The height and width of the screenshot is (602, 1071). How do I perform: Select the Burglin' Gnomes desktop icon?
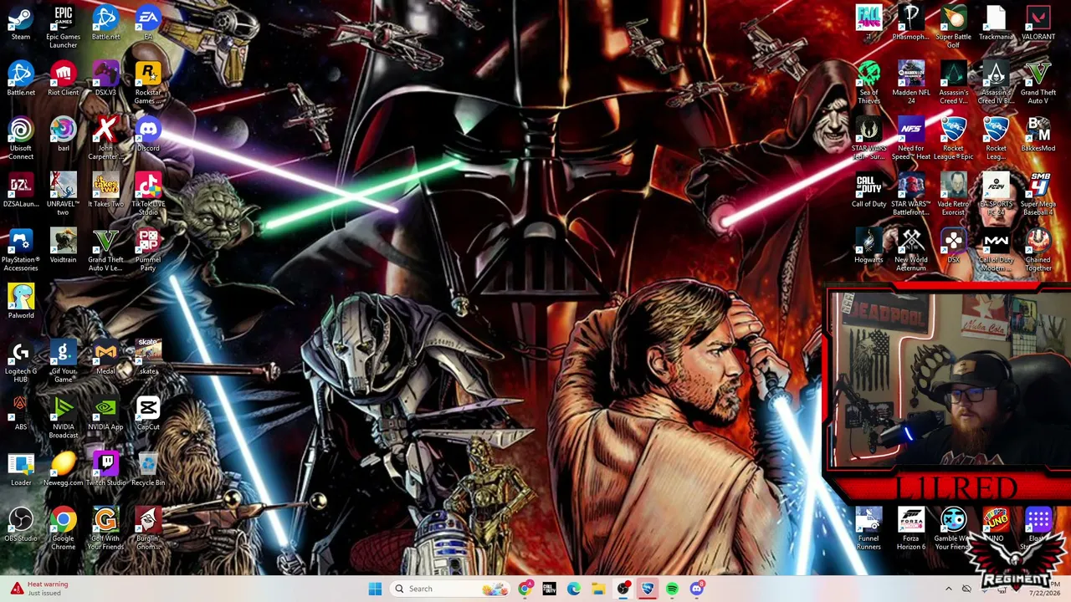pyautogui.click(x=148, y=528)
